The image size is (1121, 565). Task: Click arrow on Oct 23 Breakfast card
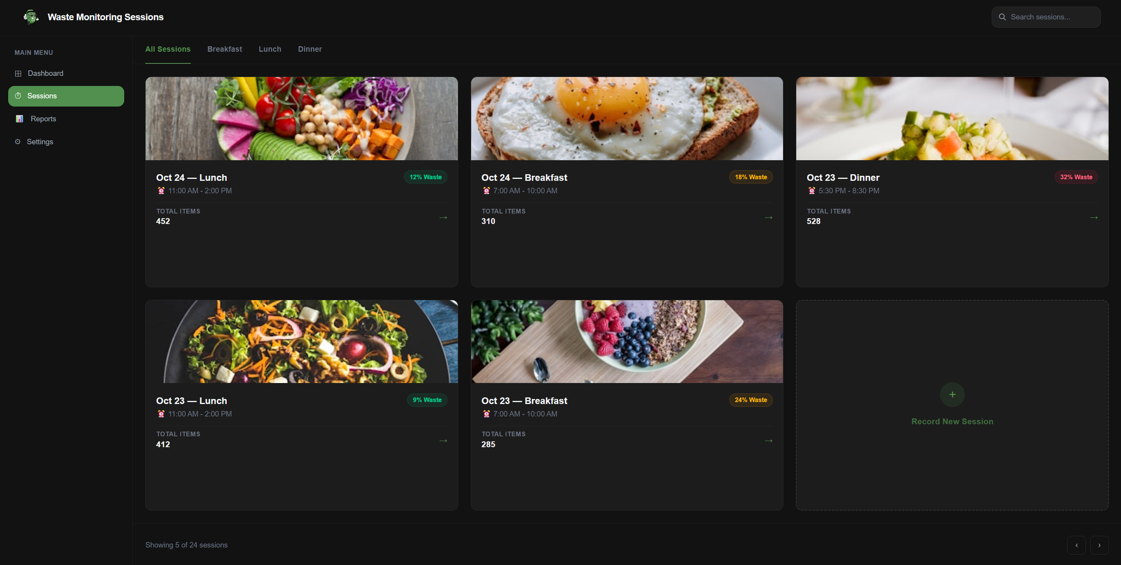pos(768,441)
